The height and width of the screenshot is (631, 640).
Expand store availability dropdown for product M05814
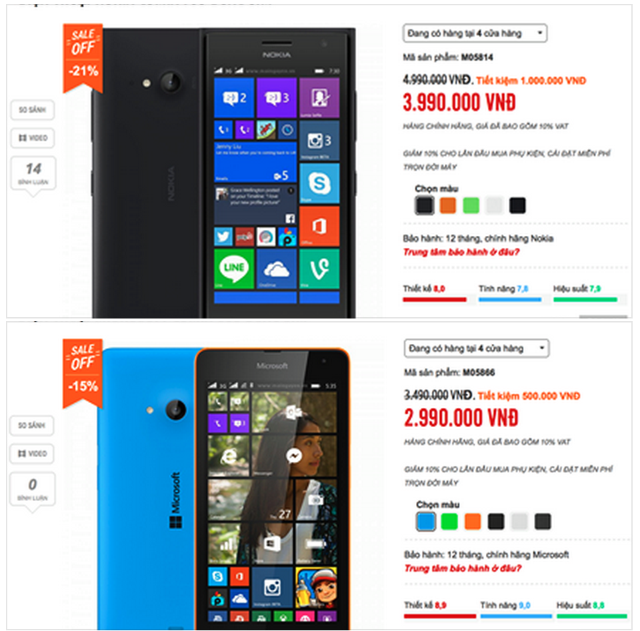pyautogui.click(x=475, y=33)
